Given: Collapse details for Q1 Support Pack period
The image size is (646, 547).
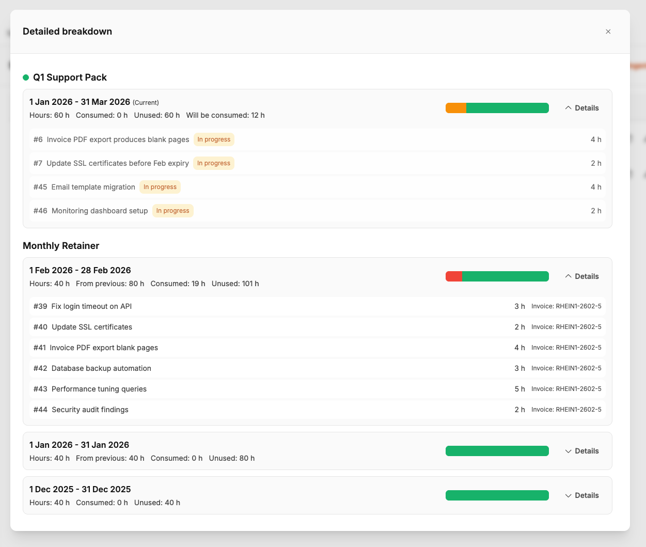Looking at the screenshot, I should coord(581,108).
